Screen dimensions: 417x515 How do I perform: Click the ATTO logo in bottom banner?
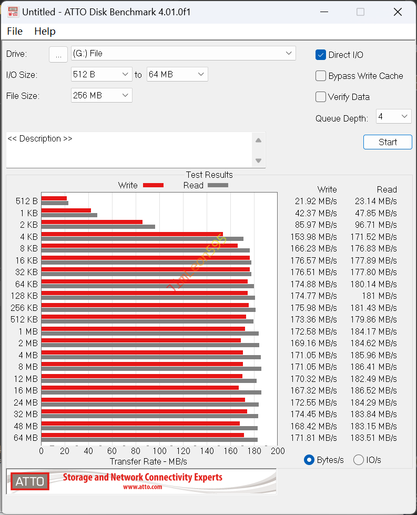coord(29,481)
